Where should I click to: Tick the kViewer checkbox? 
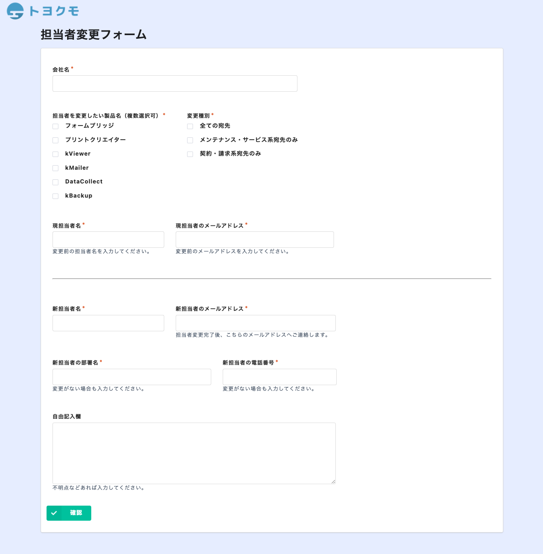(x=56, y=154)
